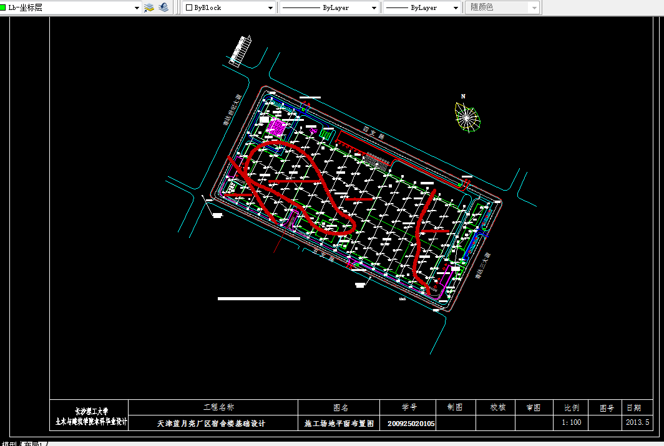Viewport: 664px width, 446px height.
Task: Select the 土木与建筑学院本科毕业设计 text
Action: [x=91, y=422]
